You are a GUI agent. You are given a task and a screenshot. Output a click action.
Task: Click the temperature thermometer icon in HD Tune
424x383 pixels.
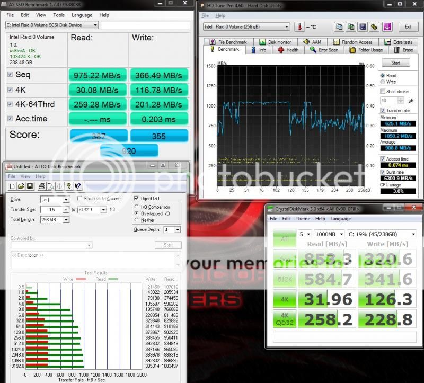(x=299, y=26)
